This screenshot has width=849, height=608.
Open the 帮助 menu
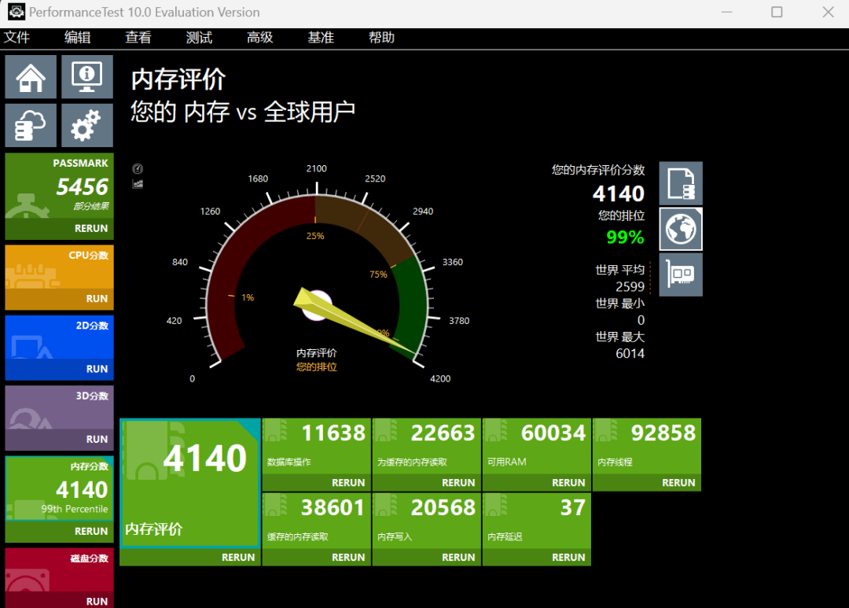pyautogui.click(x=381, y=38)
